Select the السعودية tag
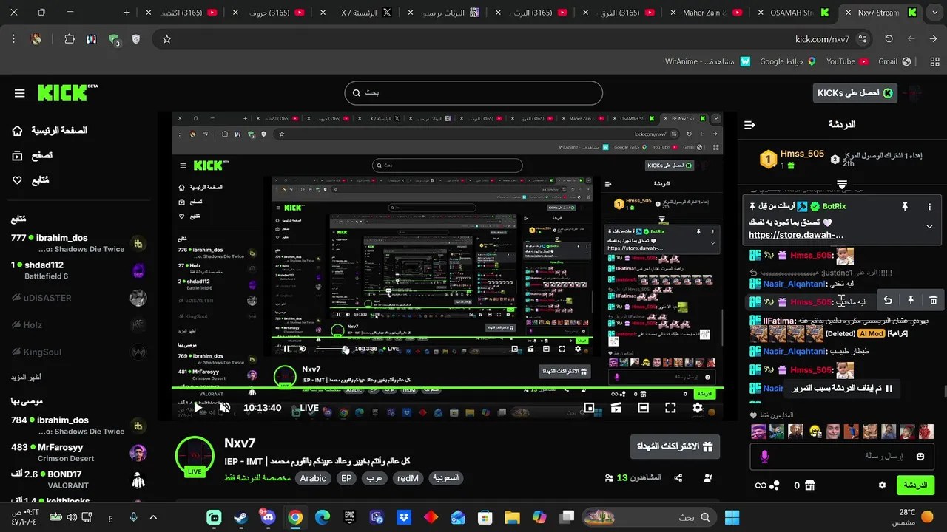This screenshot has height=532, width=947. click(x=445, y=478)
